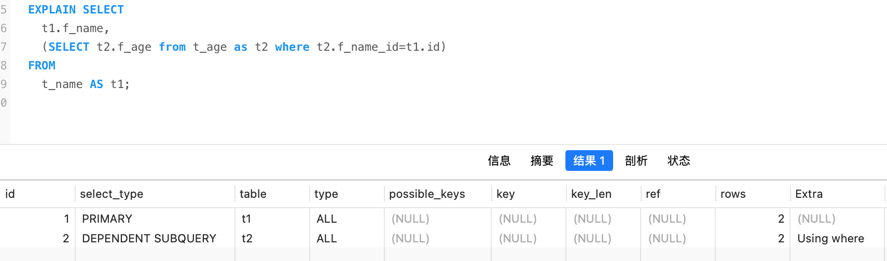887x261 pixels.
Task: Select the table column header
Action: point(253,194)
